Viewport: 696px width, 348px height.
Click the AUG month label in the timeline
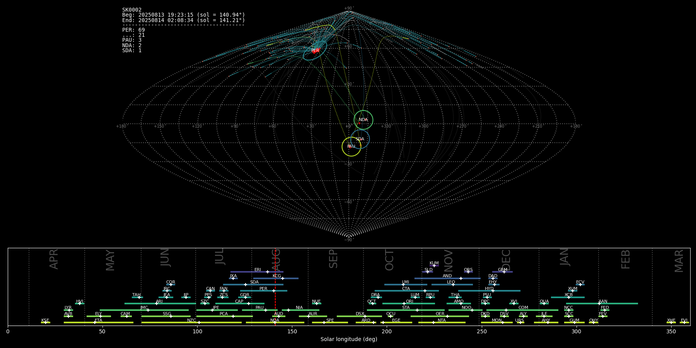tap(276, 259)
